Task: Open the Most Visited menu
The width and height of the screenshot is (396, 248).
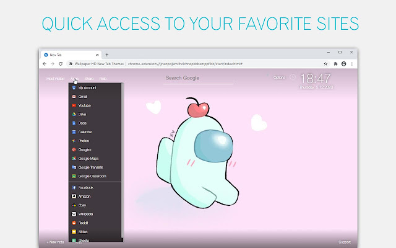Action: (x=55, y=79)
